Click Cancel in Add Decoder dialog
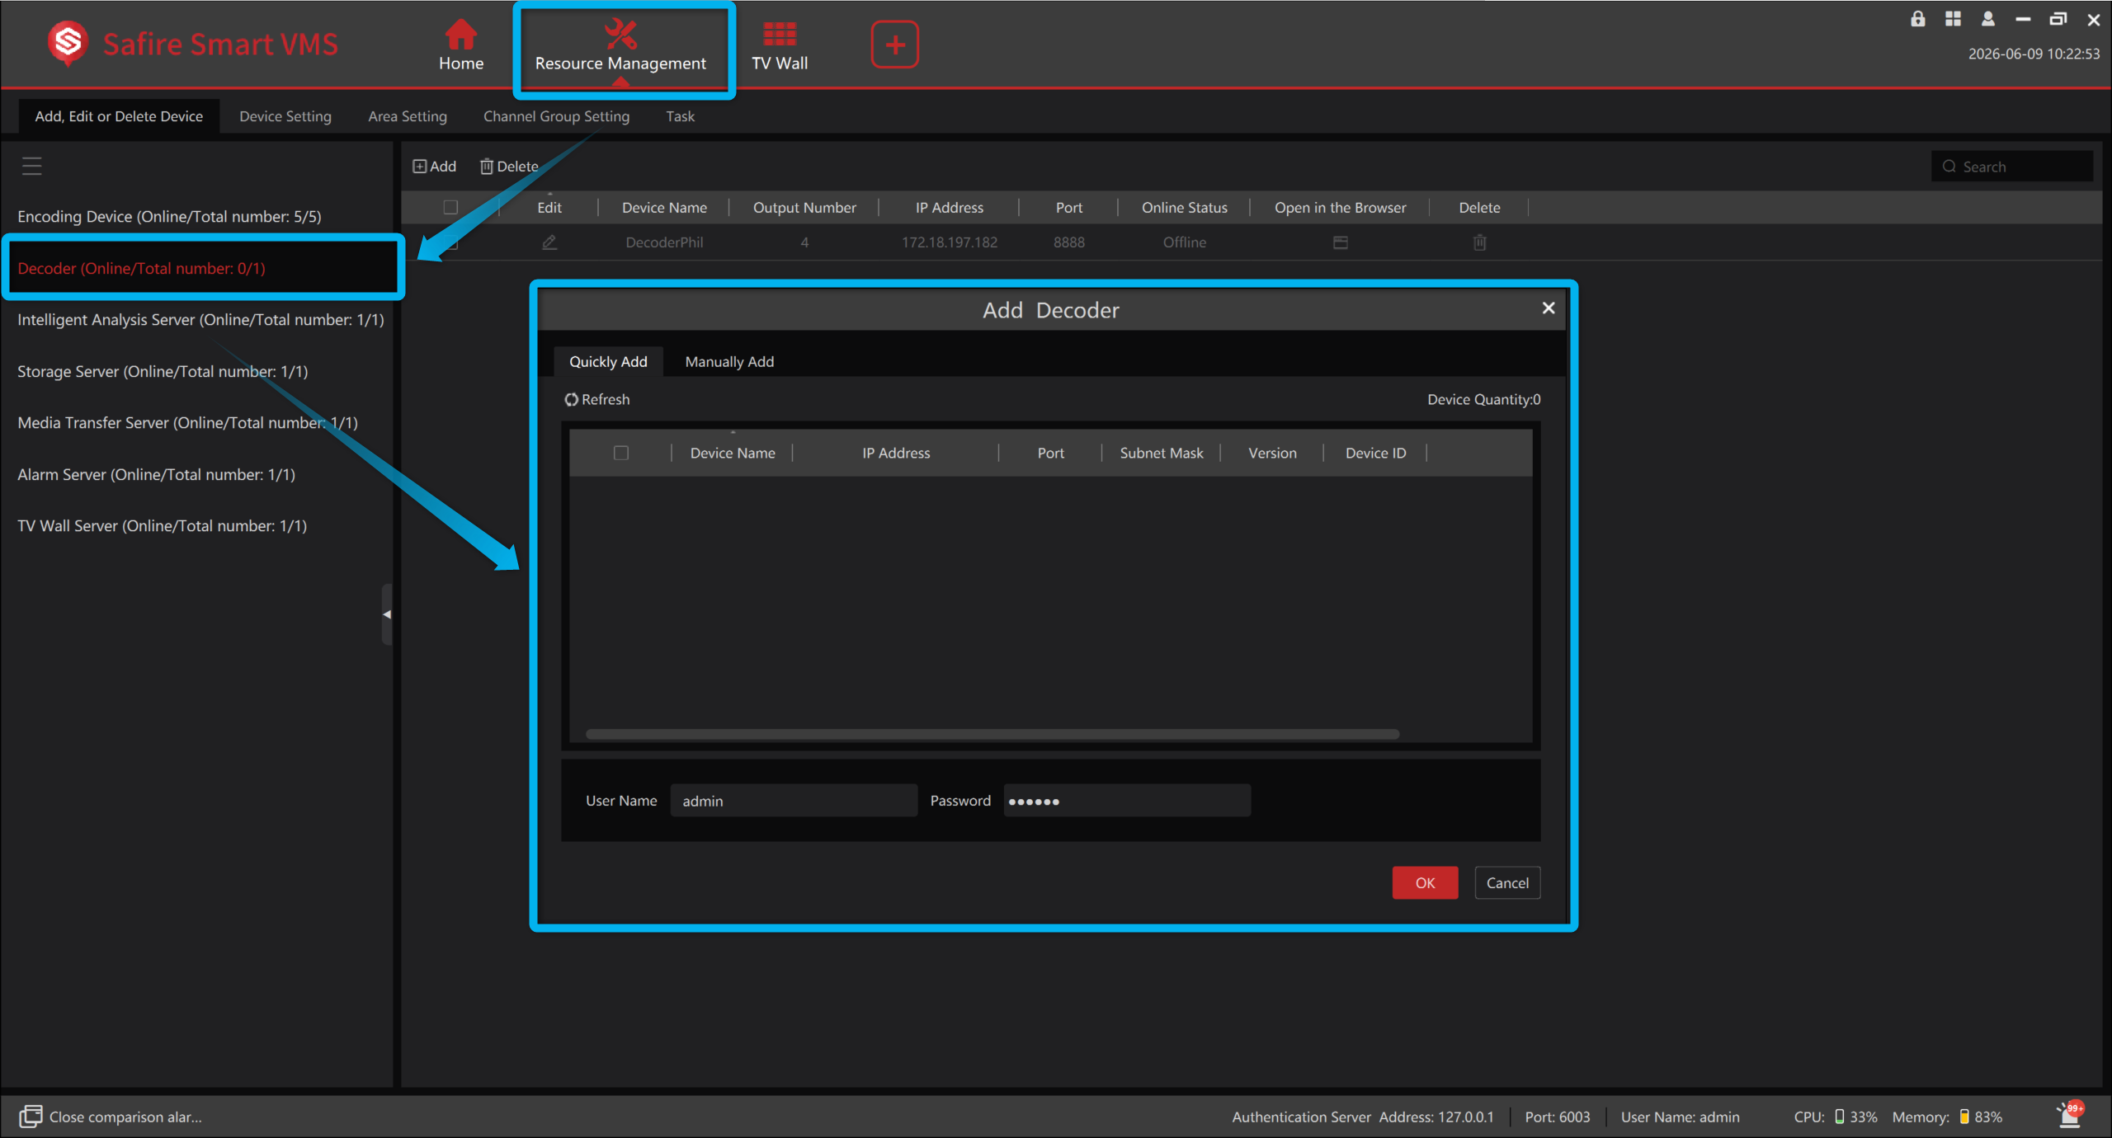The image size is (2112, 1138). pos(1507,882)
